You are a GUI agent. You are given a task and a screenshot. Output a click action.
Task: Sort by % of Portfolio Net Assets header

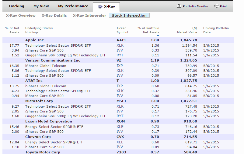148,30
